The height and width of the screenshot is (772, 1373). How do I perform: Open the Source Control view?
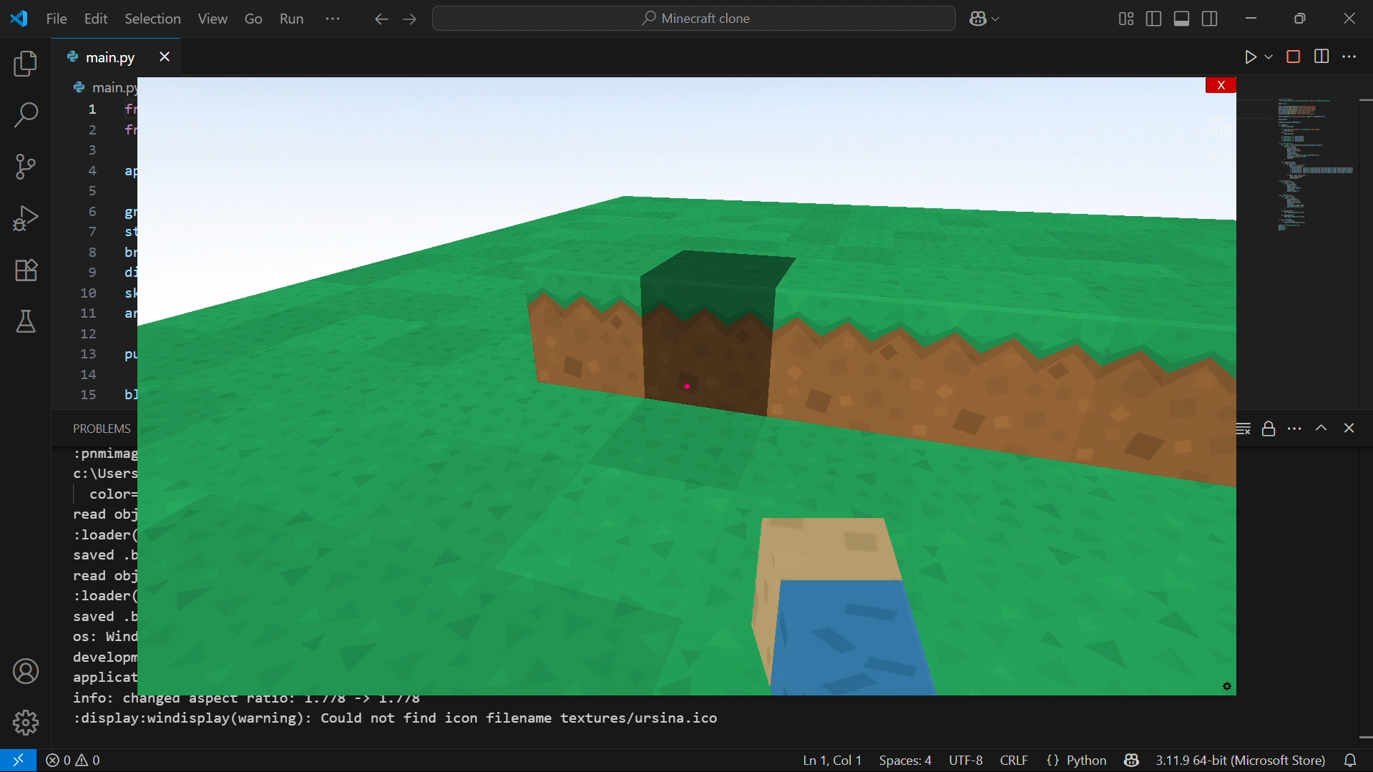(x=25, y=166)
